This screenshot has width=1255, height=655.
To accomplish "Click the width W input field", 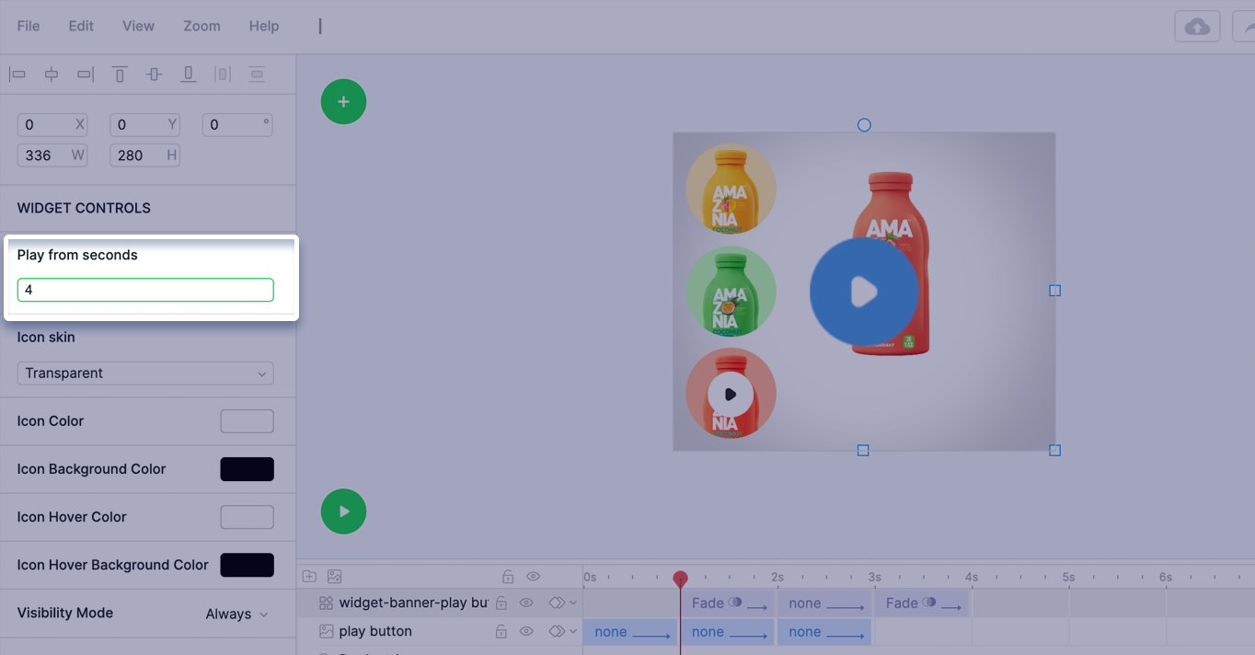I will point(52,155).
